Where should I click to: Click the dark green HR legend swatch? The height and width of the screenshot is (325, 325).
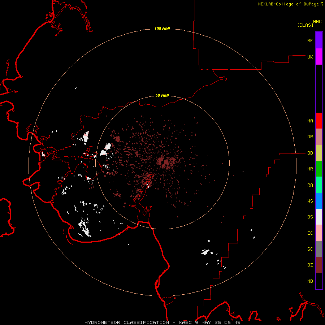pos(319,169)
